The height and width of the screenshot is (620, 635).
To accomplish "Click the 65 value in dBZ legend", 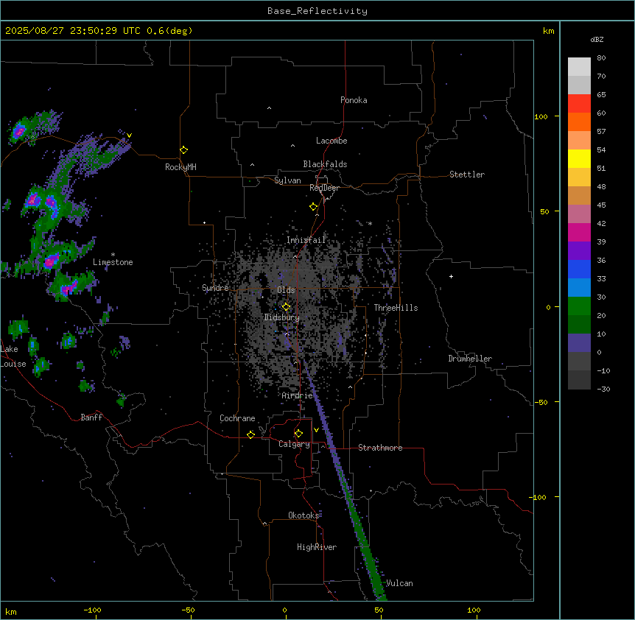I will click(x=601, y=94).
